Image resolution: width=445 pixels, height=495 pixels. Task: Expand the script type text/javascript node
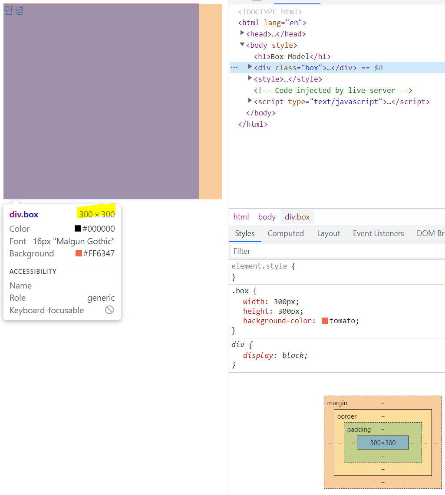(250, 101)
